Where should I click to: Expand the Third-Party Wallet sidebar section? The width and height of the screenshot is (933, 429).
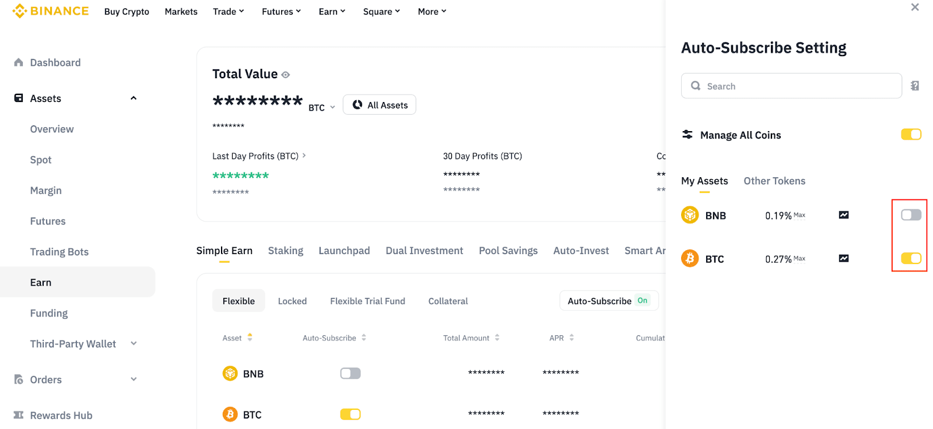(x=134, y=344)
